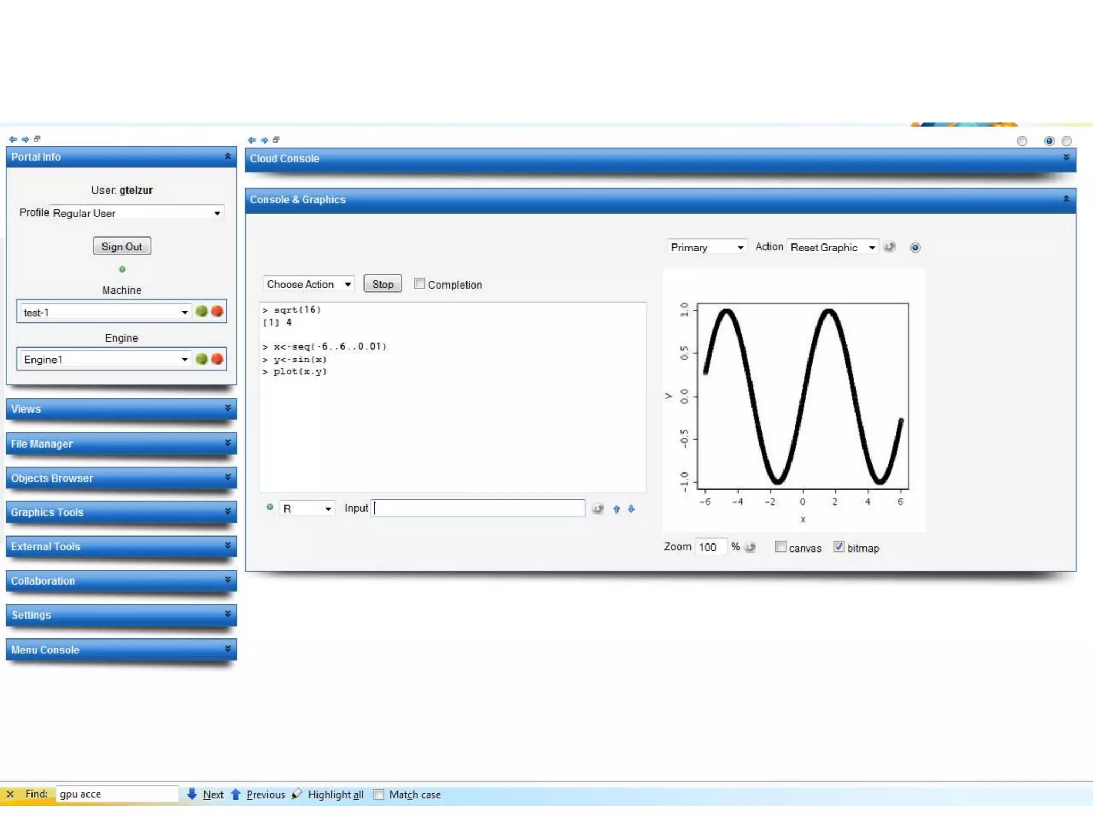Open the Choose Action dropdown
The image size is (1093, 820).
308,284
